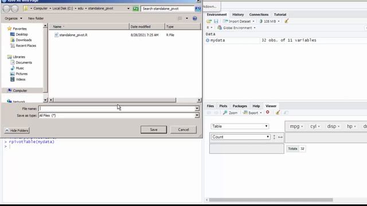The image size is (367, 206).
Task: Switch to Packages tab
Action: [x=240, y=106]
